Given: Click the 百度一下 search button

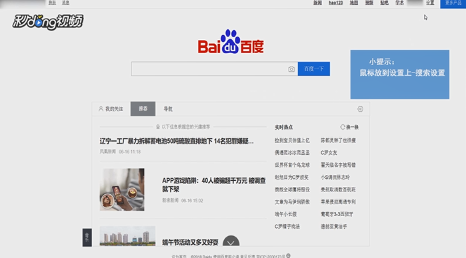Looking at the screenshot, I should [x=314, y=68].
